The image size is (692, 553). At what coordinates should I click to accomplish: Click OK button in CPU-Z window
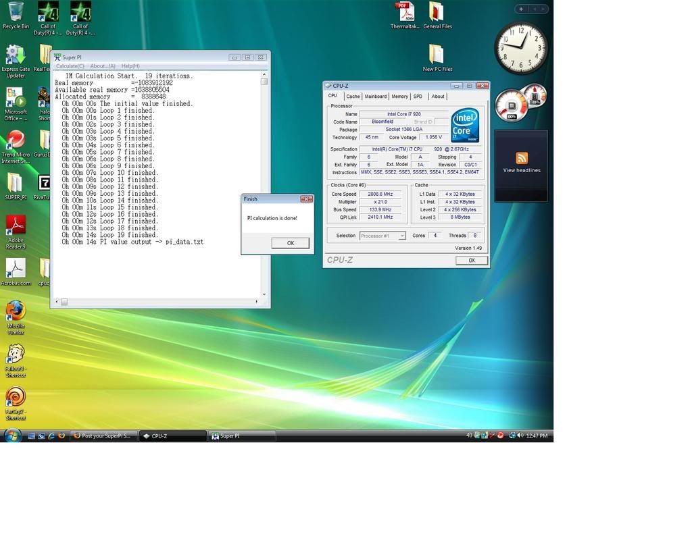[472, 261]
